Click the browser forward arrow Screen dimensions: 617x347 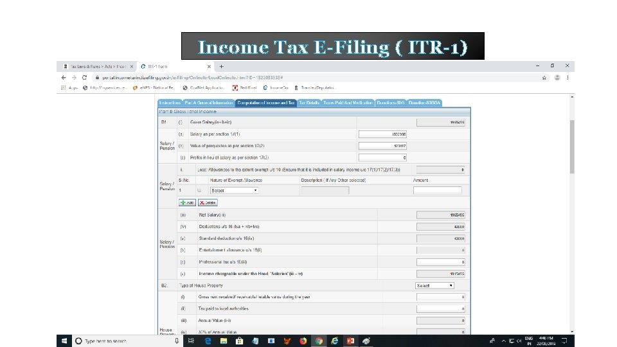click(74, 78)
